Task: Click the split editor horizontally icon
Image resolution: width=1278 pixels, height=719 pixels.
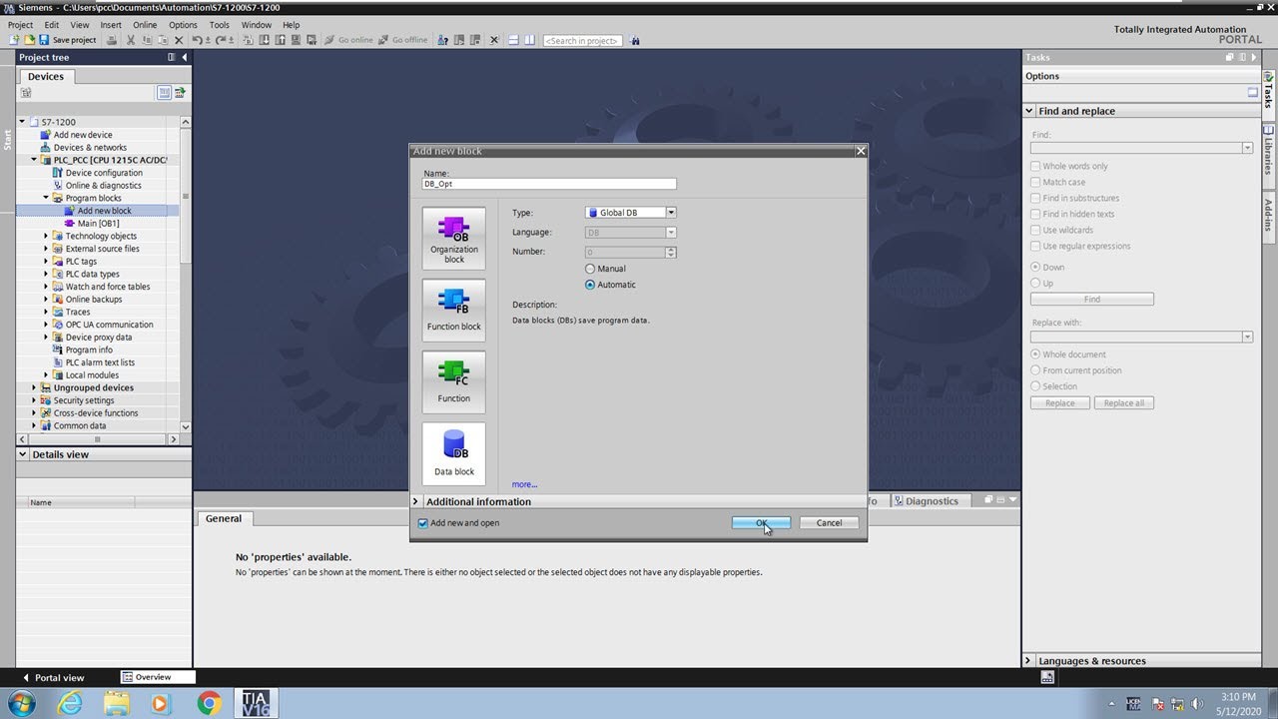Action: pos(513,40)
